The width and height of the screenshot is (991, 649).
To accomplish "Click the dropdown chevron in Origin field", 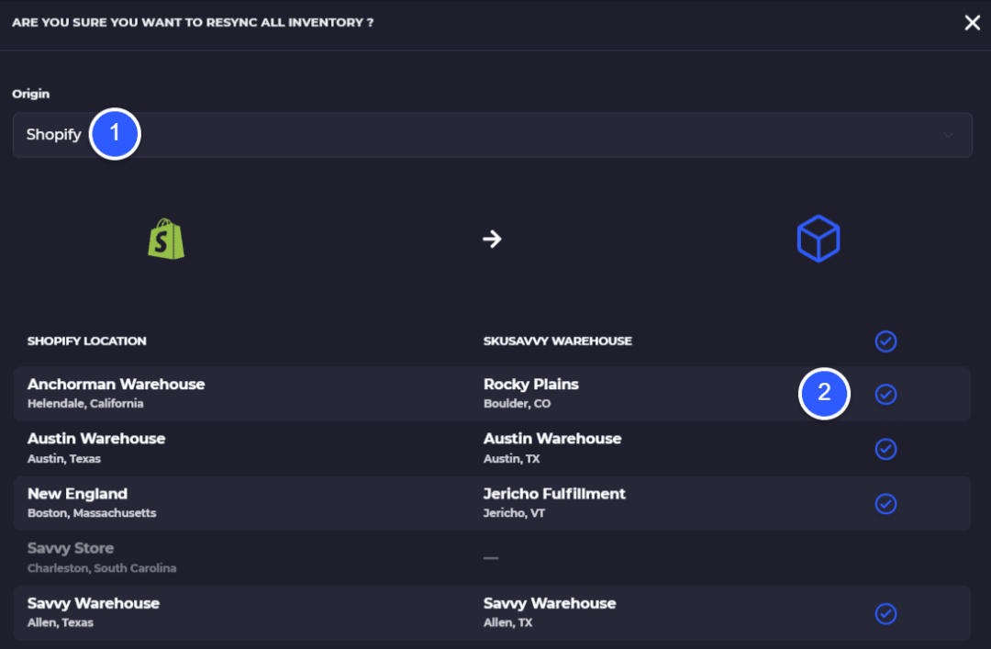I will 948,135.
